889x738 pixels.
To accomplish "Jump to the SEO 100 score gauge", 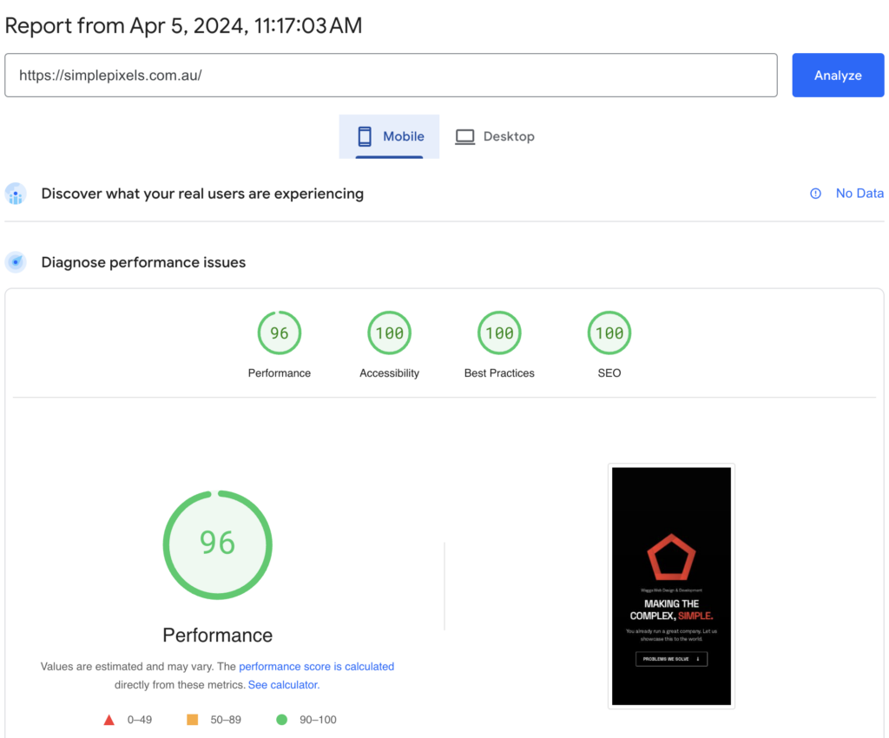I will 609,333.
